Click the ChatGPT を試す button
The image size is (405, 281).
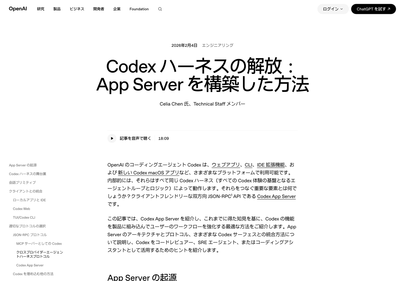373,9
